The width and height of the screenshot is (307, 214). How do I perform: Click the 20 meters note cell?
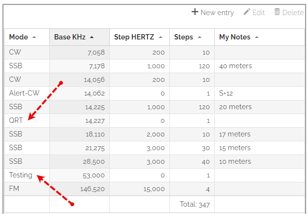pos(235,107)
